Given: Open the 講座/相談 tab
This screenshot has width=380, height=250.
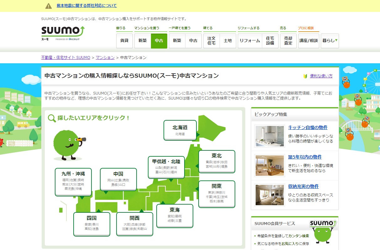Looking at the screenshot, I should (309, 41).
